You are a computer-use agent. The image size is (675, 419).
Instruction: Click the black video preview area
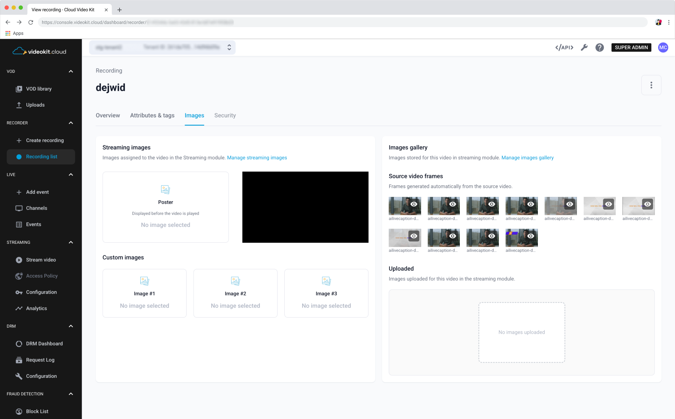click(305, 207)
